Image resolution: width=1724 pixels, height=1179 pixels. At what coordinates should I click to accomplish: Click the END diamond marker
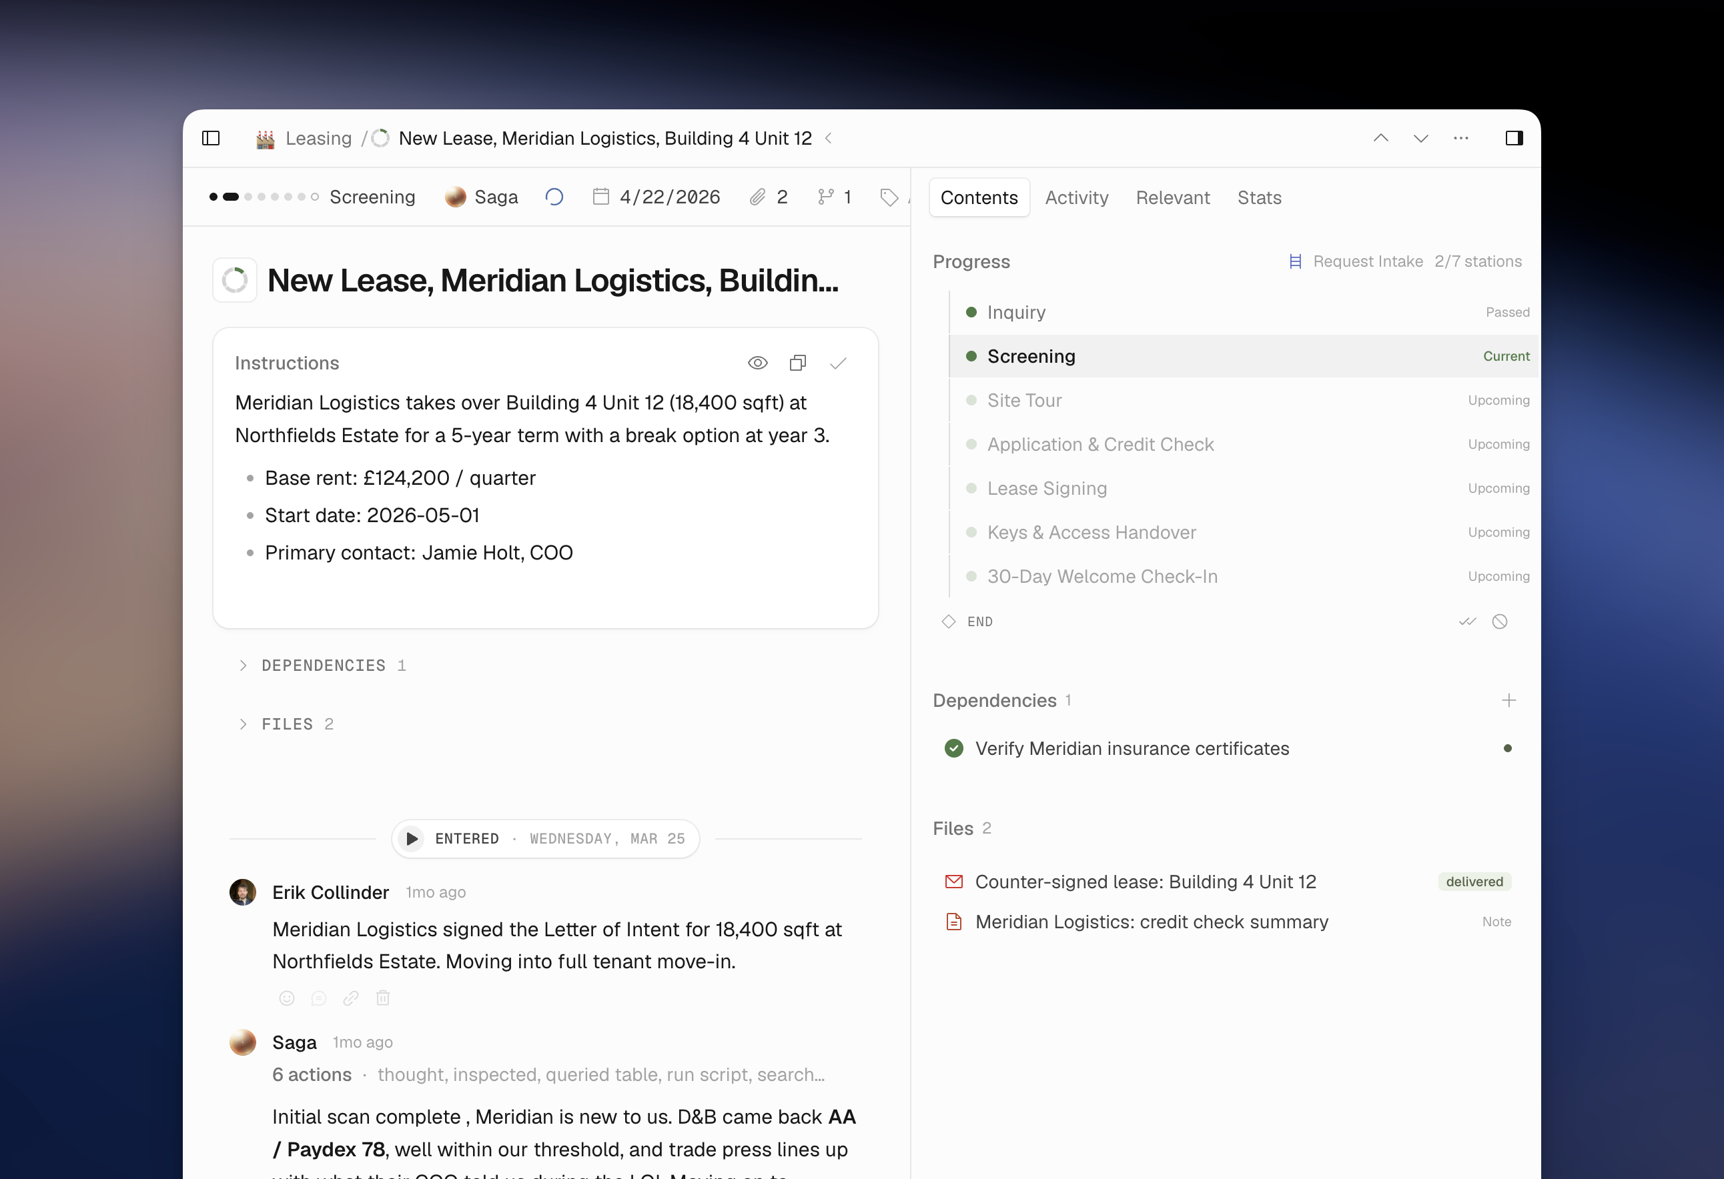click(948, 622)
